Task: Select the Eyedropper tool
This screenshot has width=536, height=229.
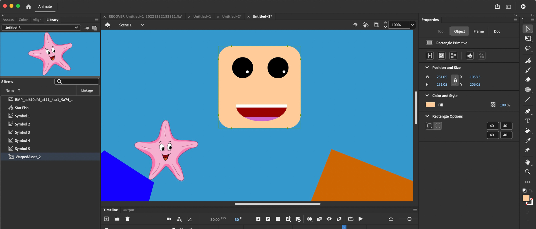Action: [528, 141]
